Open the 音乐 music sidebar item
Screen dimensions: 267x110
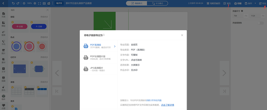(x=3, y=88)
